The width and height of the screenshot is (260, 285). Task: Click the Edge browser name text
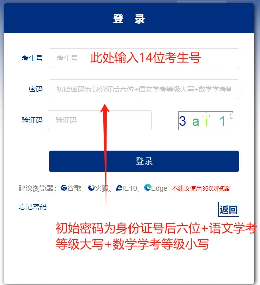[x=159, y=188]
